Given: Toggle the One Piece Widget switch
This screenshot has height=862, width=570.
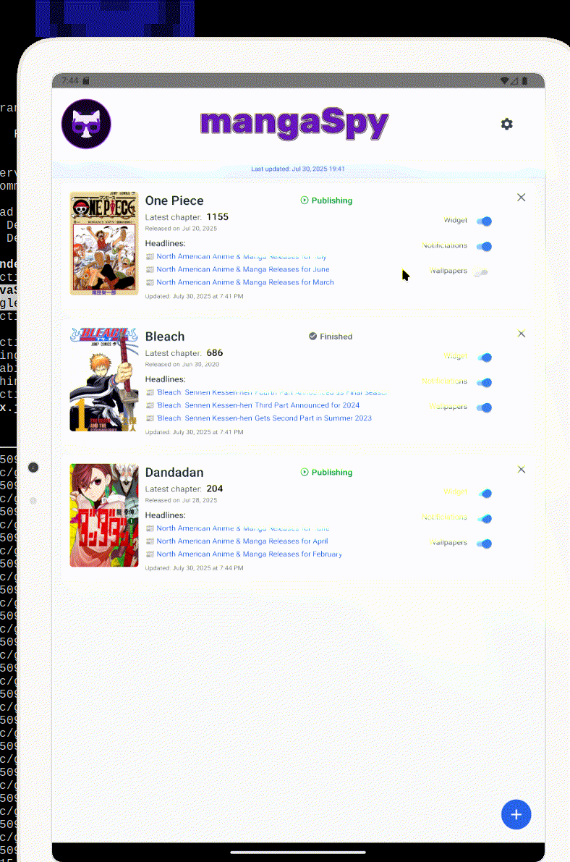Looking at the screenshot, I should click(x=484, y=221).
